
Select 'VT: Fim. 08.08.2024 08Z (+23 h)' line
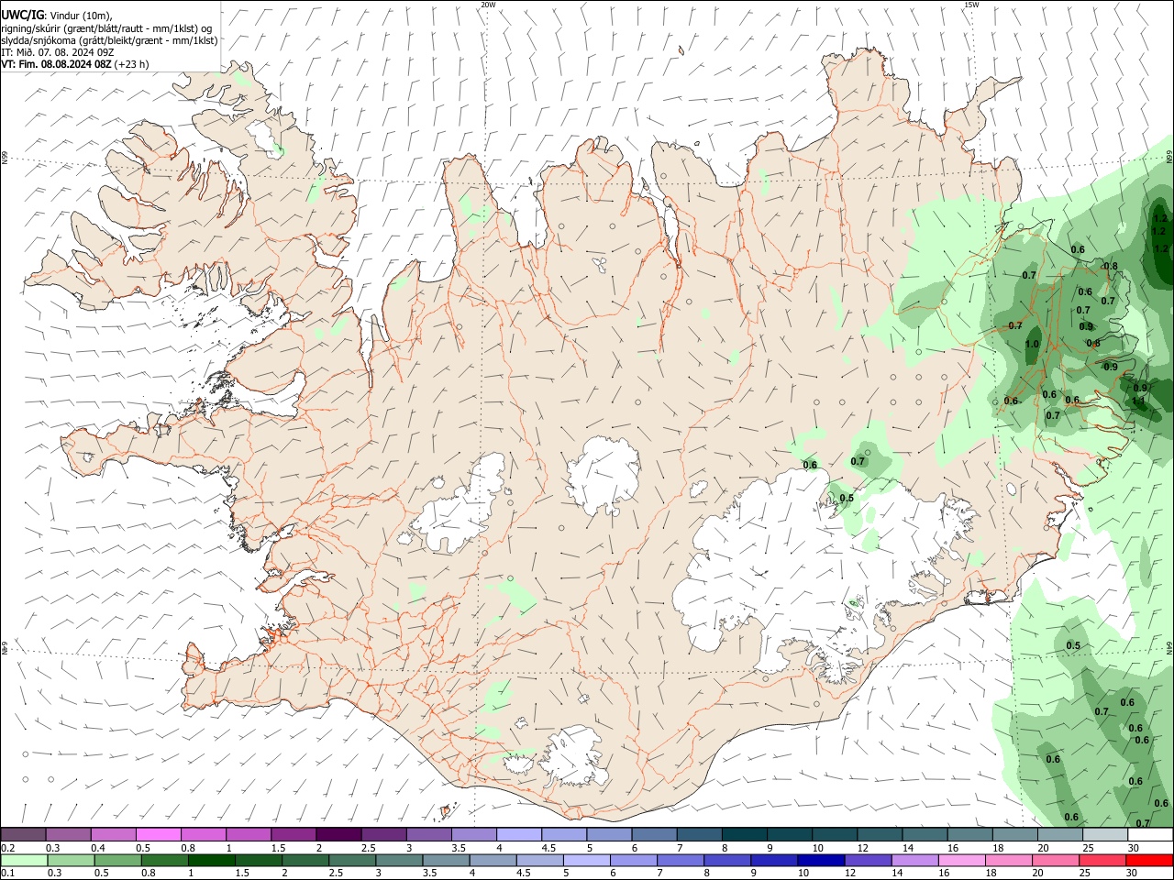coord(75,64)
